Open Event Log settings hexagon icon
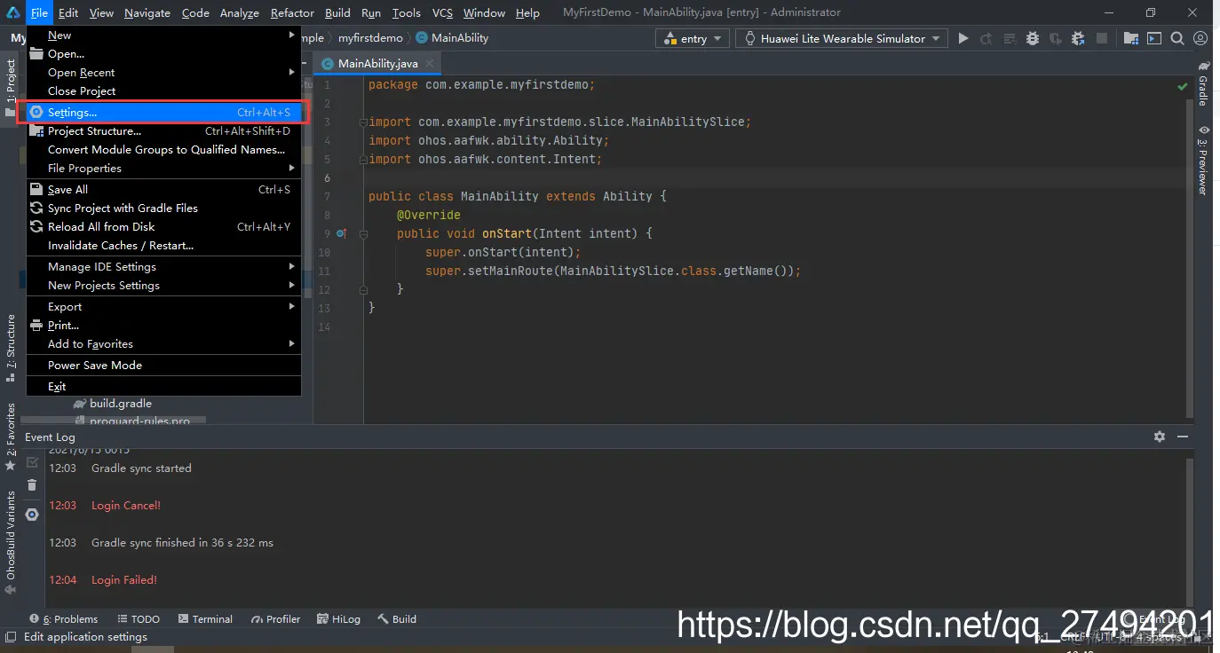 click(32, 514)
